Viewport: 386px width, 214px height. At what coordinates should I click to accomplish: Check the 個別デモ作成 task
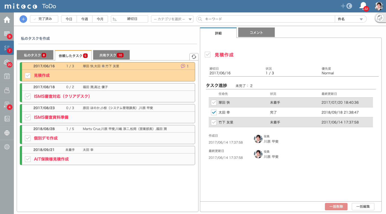pyautogui.click(x=28, y=138)
